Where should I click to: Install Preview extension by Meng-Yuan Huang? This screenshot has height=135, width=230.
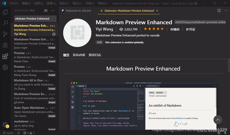52,75
